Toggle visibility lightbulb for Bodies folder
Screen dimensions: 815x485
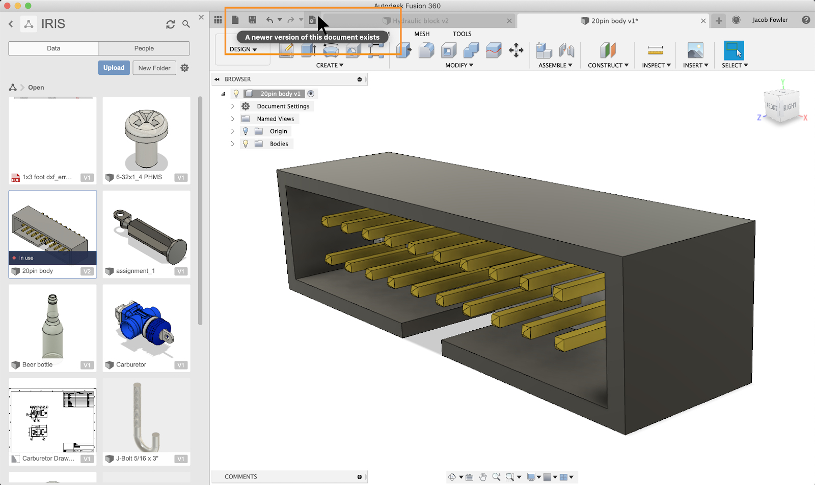coord(246,144)
